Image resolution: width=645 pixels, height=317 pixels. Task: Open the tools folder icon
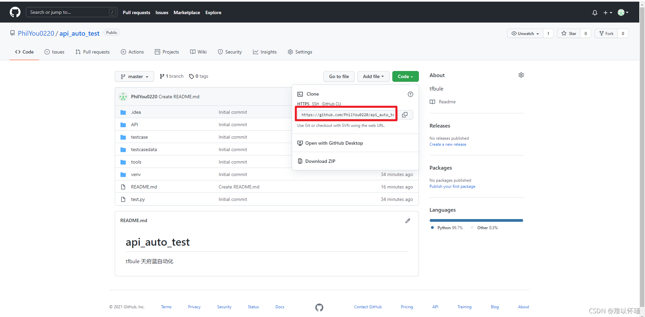click(x=123, y=162)
